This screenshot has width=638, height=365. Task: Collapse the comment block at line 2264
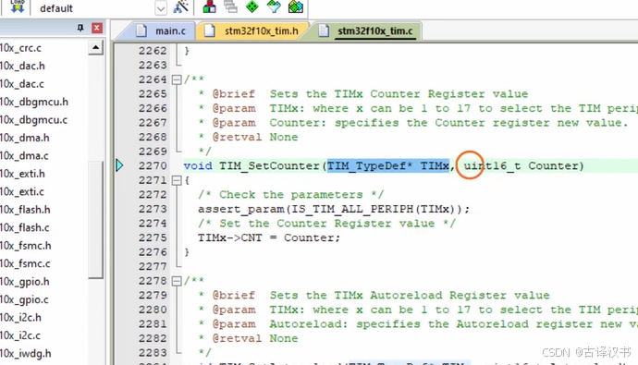coord(177,79)
